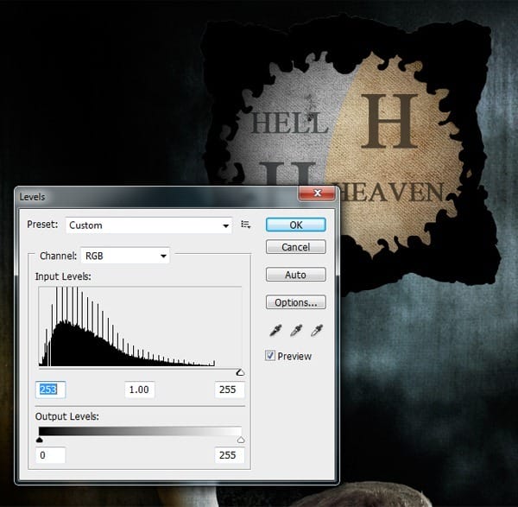The width and height of the screenshot is (518, 507).
Task: Click the Output Levels gradient bar
Action: pos(140,431)
